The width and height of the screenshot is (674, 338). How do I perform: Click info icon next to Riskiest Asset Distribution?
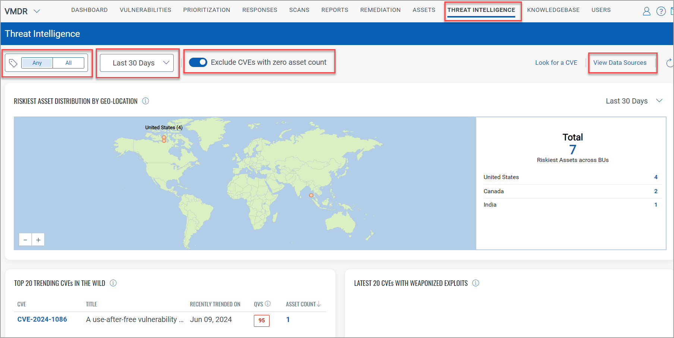click(x=146, y=101)
